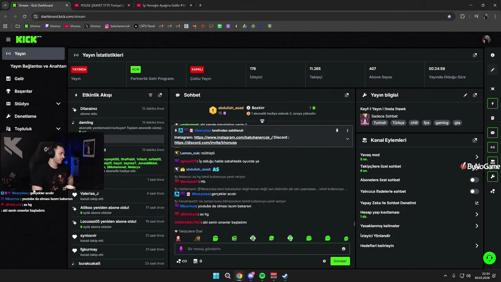Click the pin icon on the pinned message
The height and width of the screenshot is (282, 501).
(x=337, y=130)
